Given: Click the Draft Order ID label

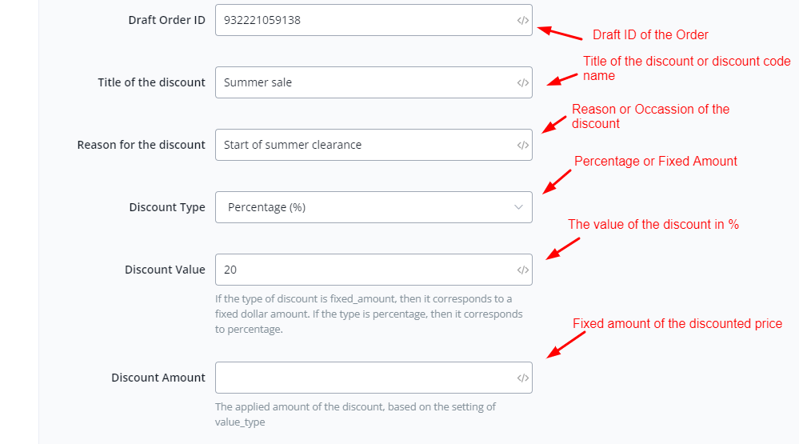Looking at the screenshot, I should [166, 20].
